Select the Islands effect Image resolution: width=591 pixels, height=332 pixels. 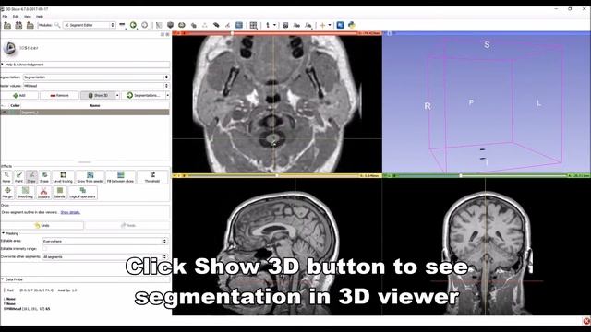pos(59,193)
